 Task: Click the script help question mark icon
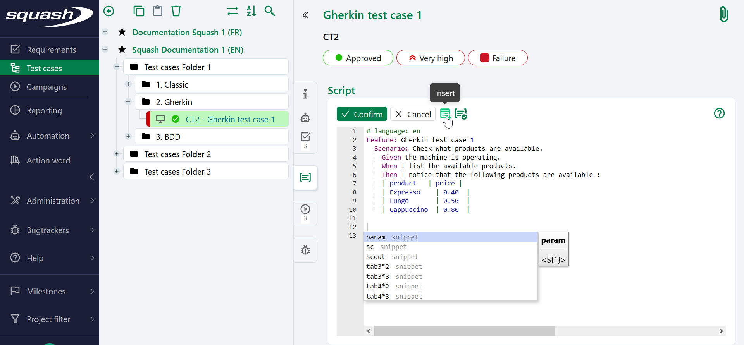[719, 113]
